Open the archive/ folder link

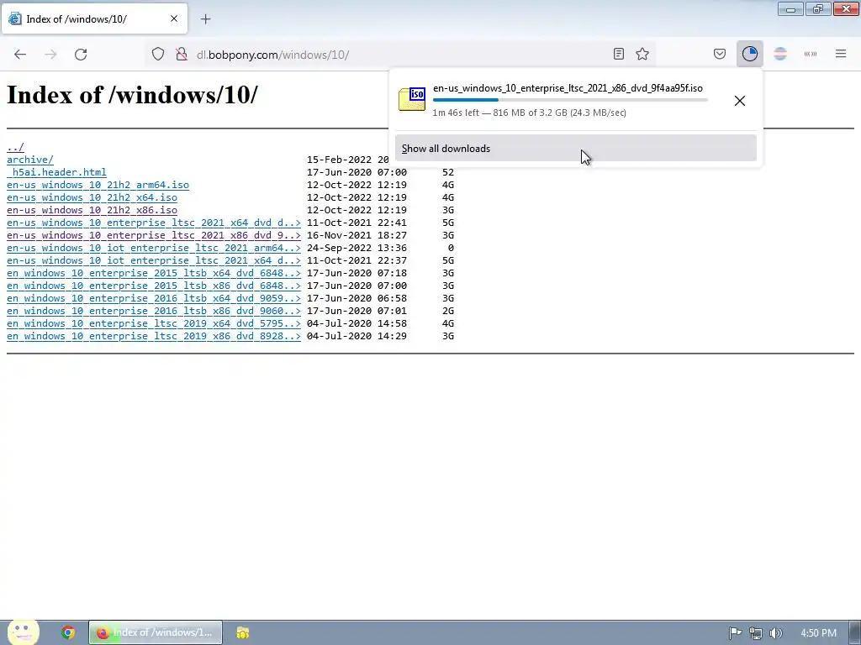(x=30, y=160)
